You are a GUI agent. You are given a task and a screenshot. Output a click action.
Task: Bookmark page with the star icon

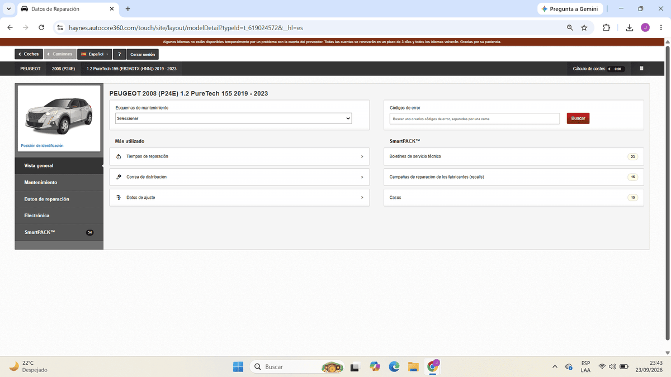pos(584,27)
